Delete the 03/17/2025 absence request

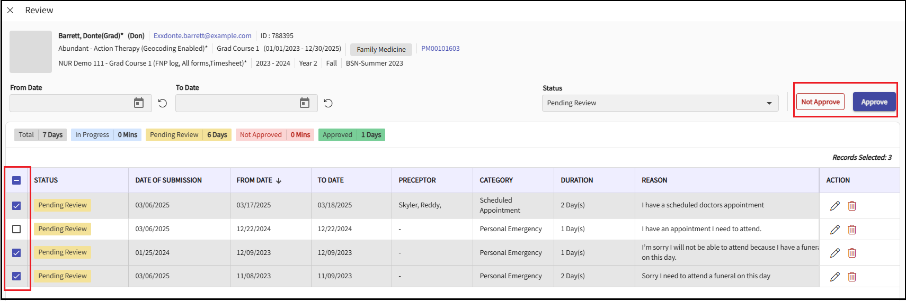point(851,206)
